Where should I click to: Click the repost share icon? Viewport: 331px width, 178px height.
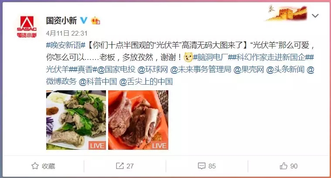coord(119,166)
